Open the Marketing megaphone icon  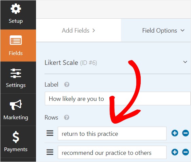point(16,105)
